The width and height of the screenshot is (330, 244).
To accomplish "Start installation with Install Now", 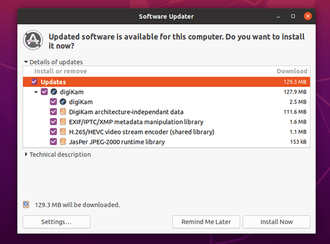I will (x=277, y=222).
